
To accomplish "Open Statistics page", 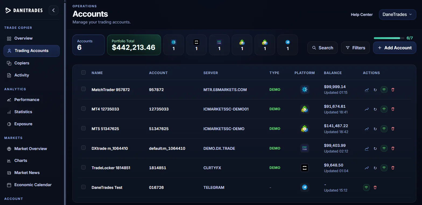I will point(31,112).
